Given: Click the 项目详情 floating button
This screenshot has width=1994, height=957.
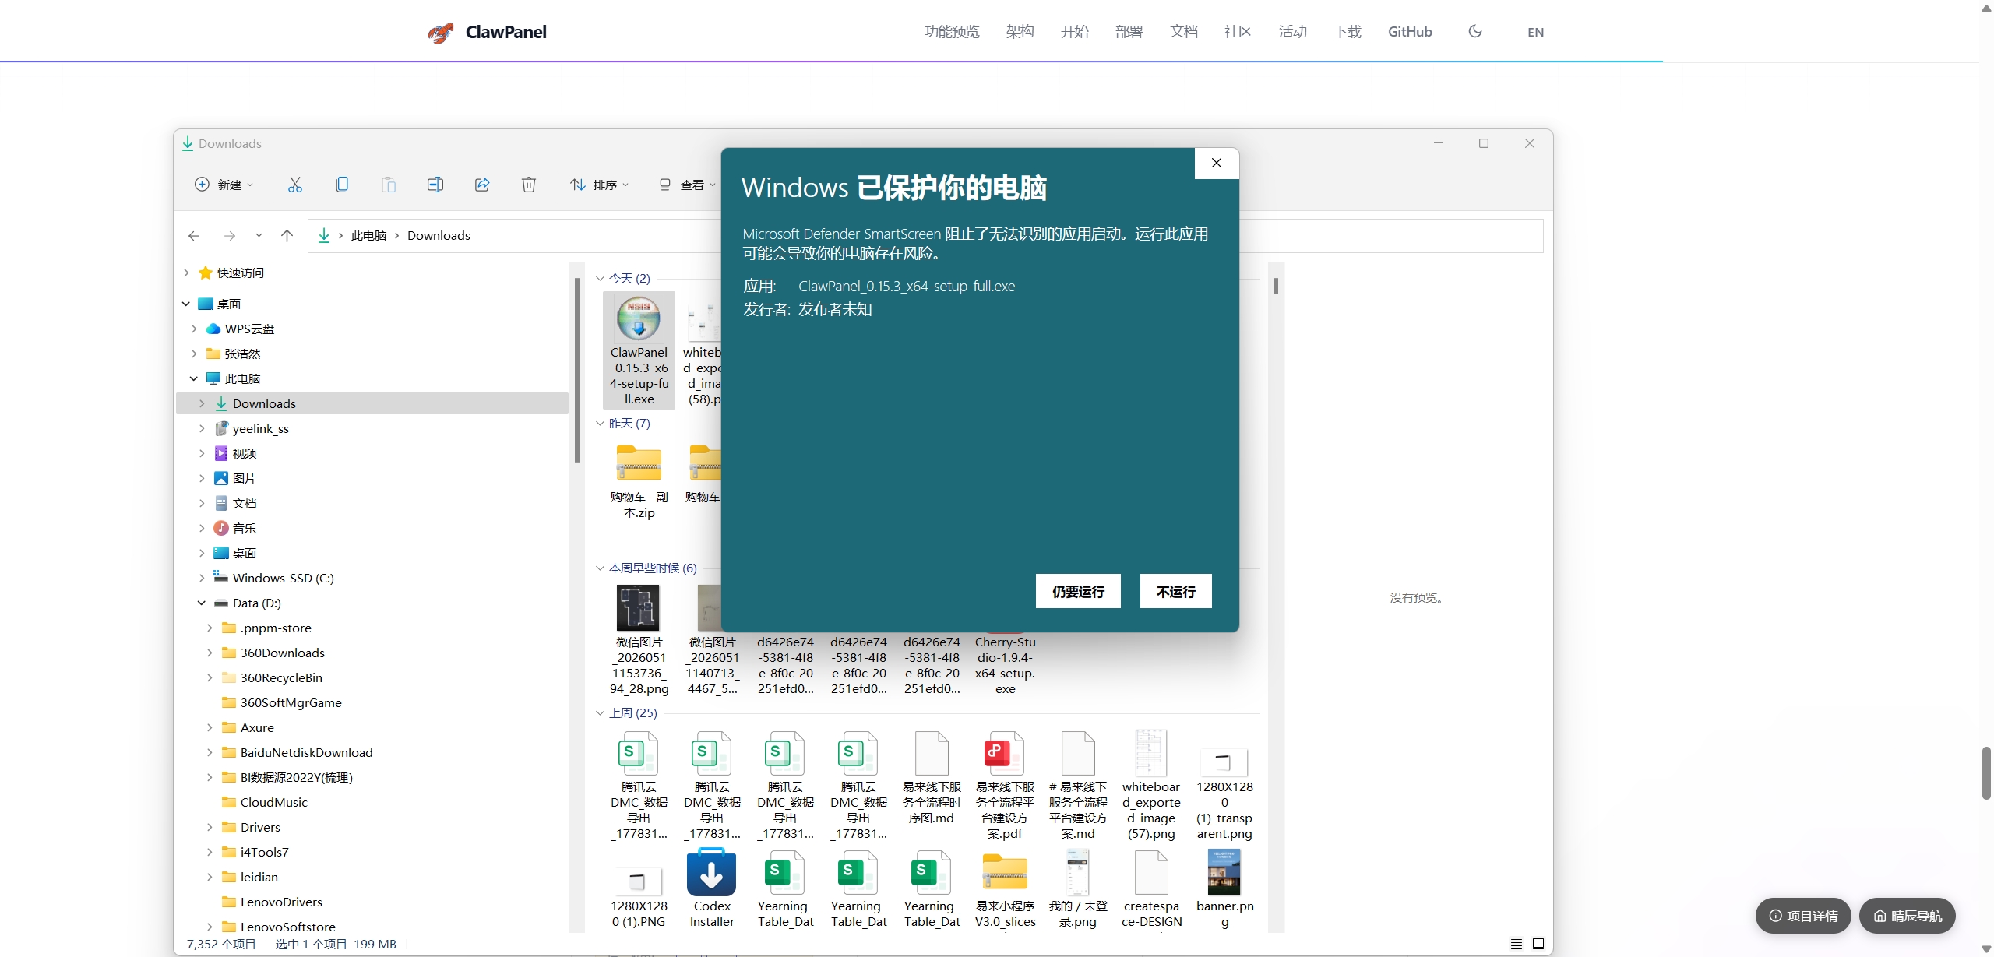Looking at the screenshot, I should pos(1803,916).
